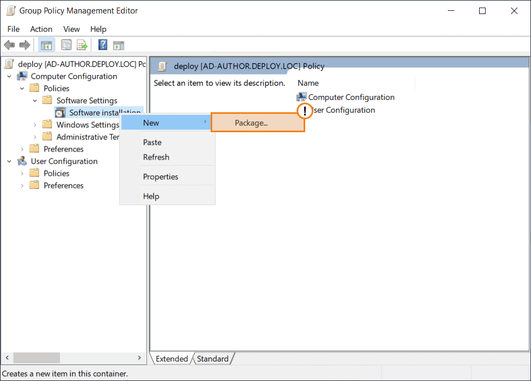Click the tree pane scroll left arrow

[x=7, y=358]
